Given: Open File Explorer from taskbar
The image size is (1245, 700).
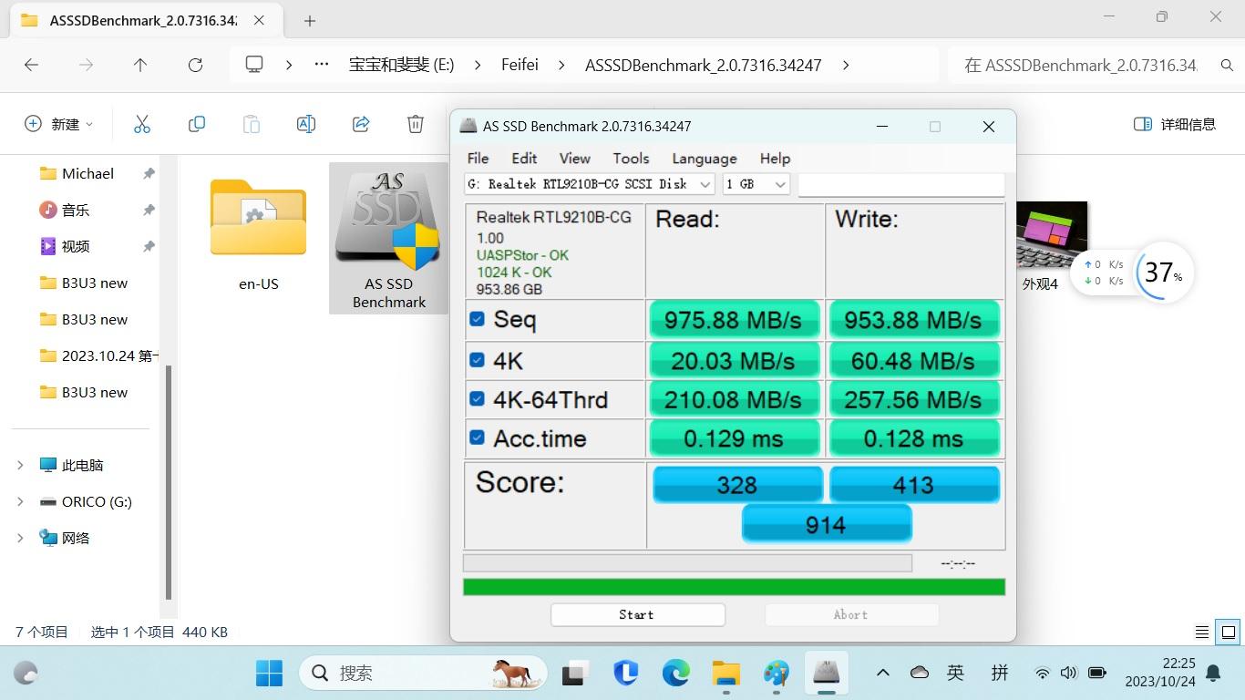Looking at the screenshot, I should click(726, 674).
